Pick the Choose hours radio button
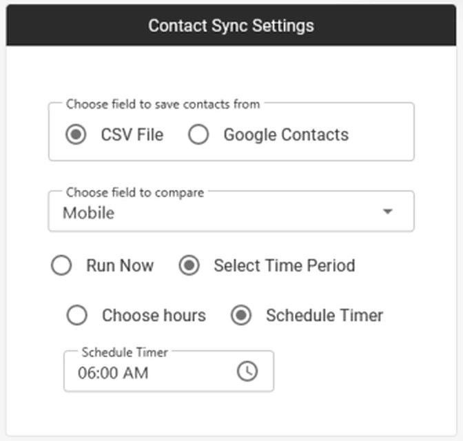The image size is (463, 441). [76, 315]
